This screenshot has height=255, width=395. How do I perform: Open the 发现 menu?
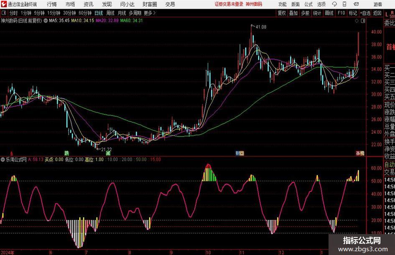(107, 4)
